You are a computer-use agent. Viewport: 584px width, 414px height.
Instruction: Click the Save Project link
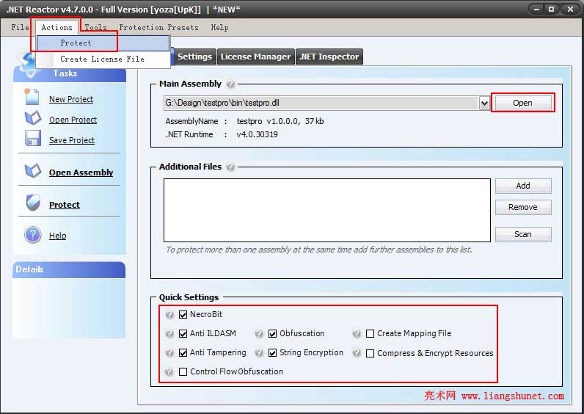pyautogui.click(x=72, y=140)
